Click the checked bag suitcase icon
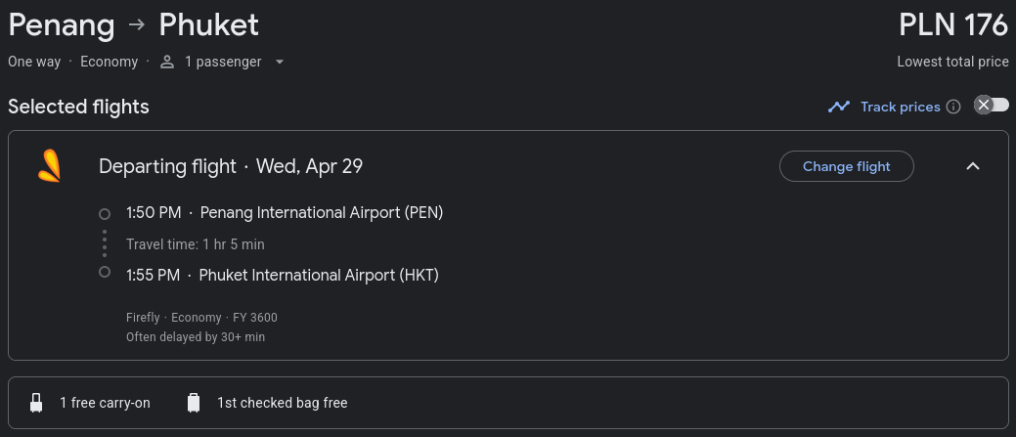The width and height of the screenshot is (1016, 437). [x=194, y=403]
